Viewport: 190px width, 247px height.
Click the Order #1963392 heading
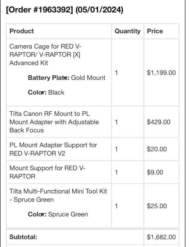(x=64, y=10)
